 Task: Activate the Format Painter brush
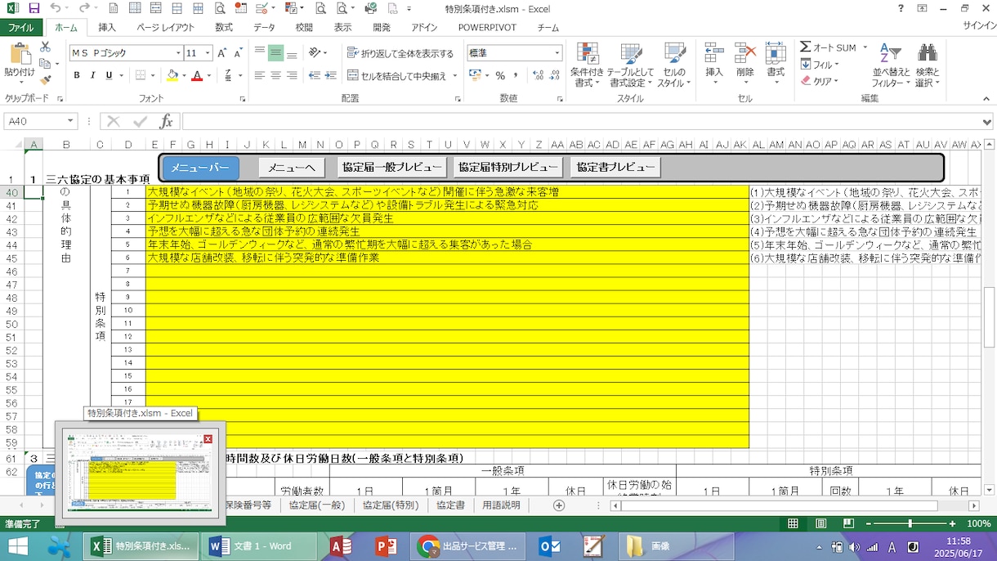pyautogui.click(x=45, y=79)
